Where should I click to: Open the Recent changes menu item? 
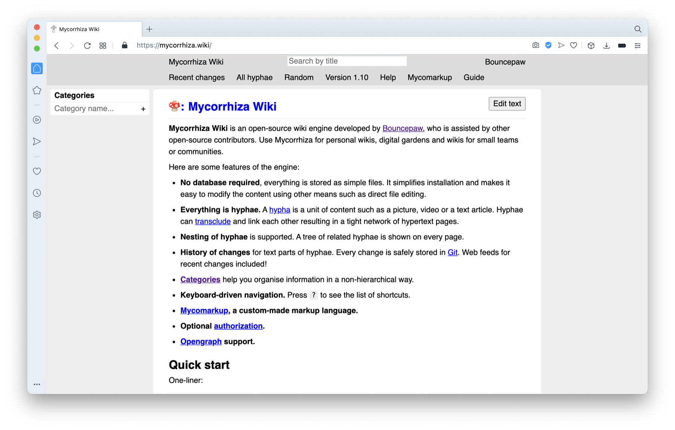pyautogui.click(x=196, y=77)
